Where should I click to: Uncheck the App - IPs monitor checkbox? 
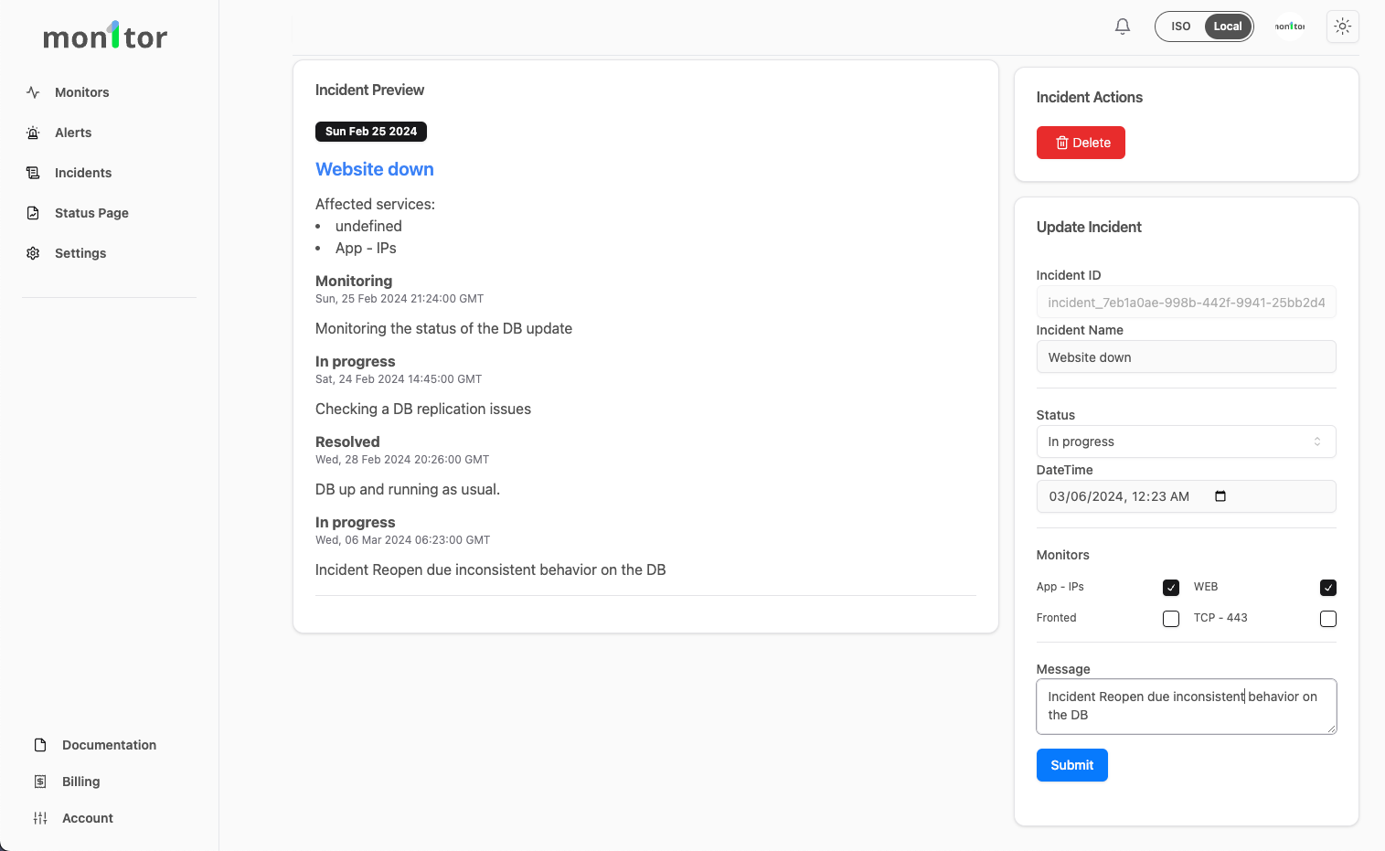tap(1171, 588)
